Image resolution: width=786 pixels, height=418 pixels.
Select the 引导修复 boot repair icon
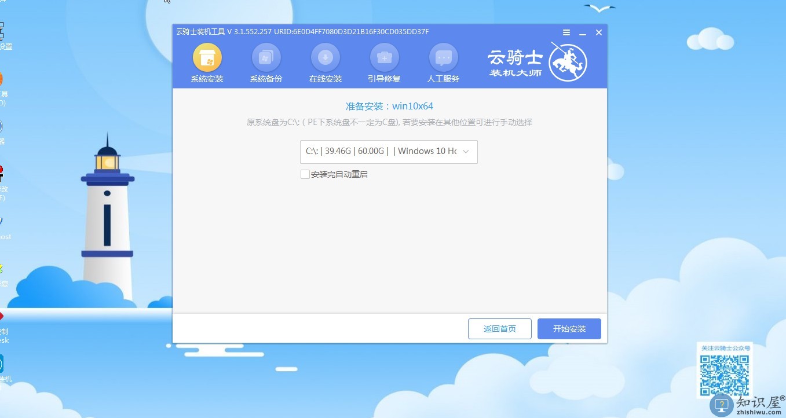tap(384, 58)
